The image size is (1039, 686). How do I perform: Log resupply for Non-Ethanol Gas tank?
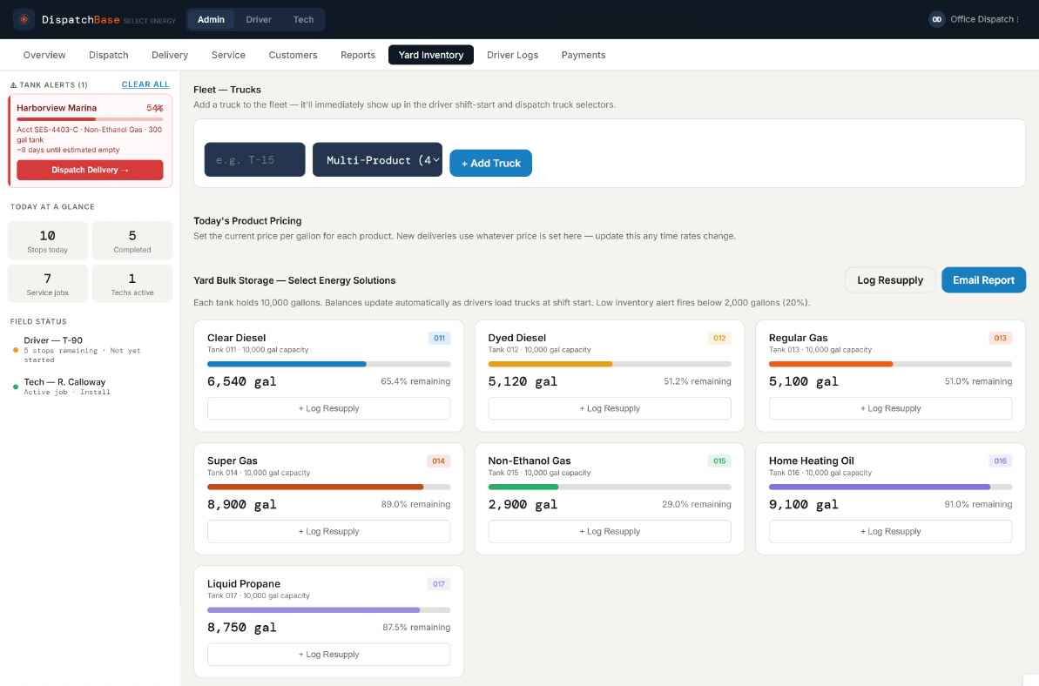point(610,532)
